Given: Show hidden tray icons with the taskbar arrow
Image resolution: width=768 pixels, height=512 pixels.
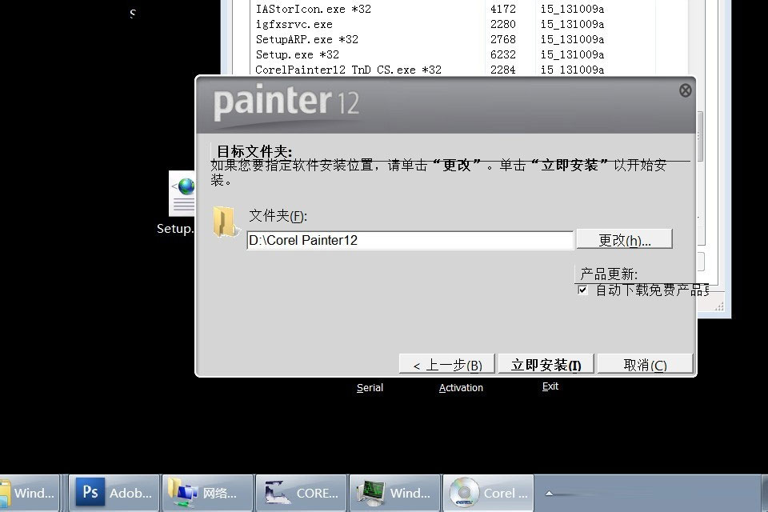Looking at the screenshot, I should click(549, 494).
